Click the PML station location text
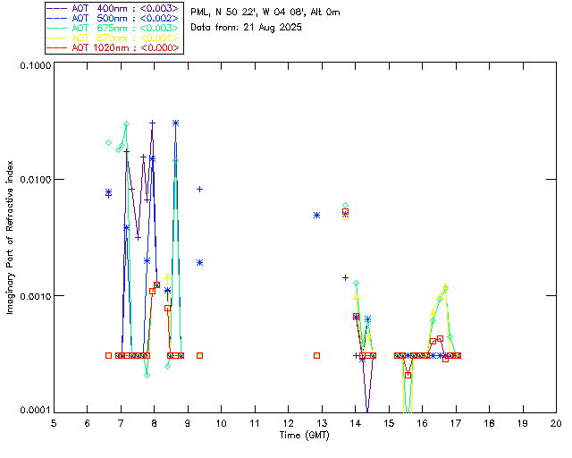The image size is (572, 458). point(265,13)
